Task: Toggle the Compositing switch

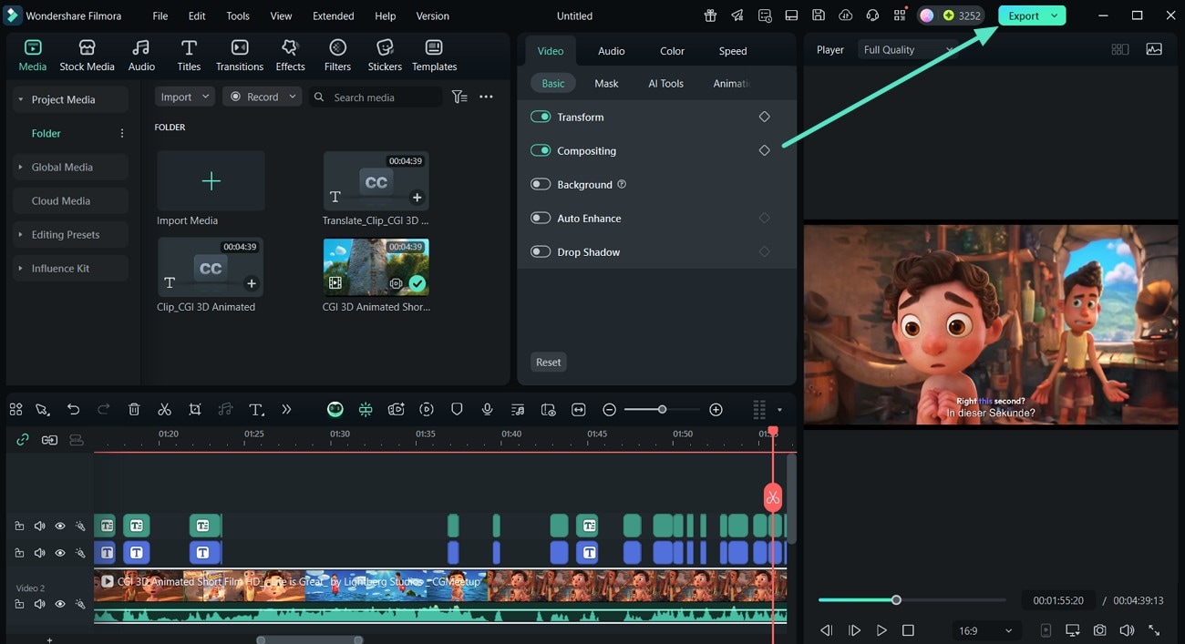Action: 541,150
